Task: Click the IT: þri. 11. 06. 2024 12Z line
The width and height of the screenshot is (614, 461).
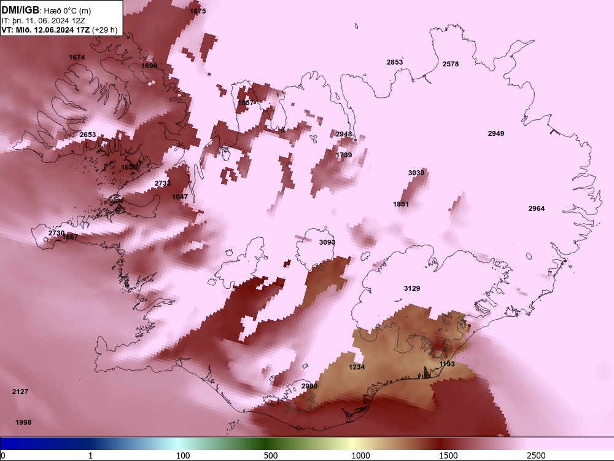Action: [x=43, y=20]
